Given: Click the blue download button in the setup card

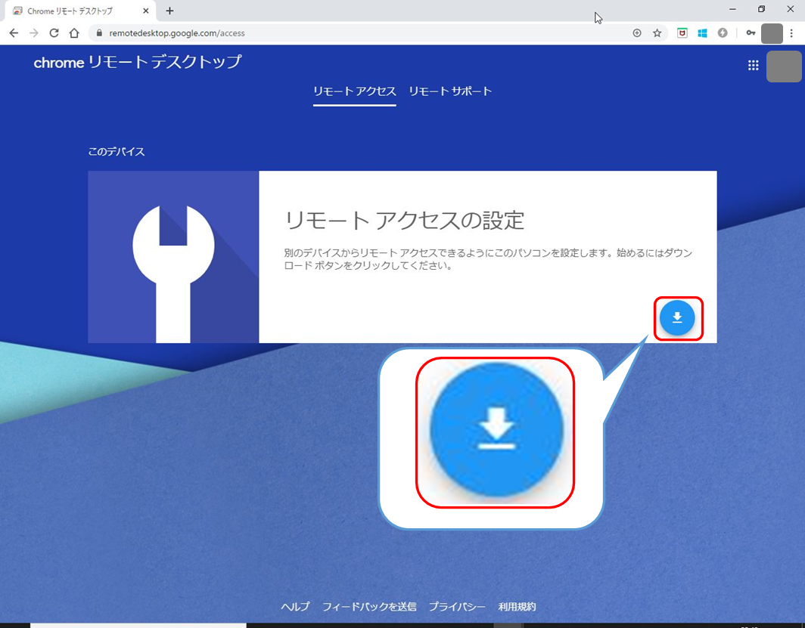Looking at the screenshot, I should (x=677, y=318).
